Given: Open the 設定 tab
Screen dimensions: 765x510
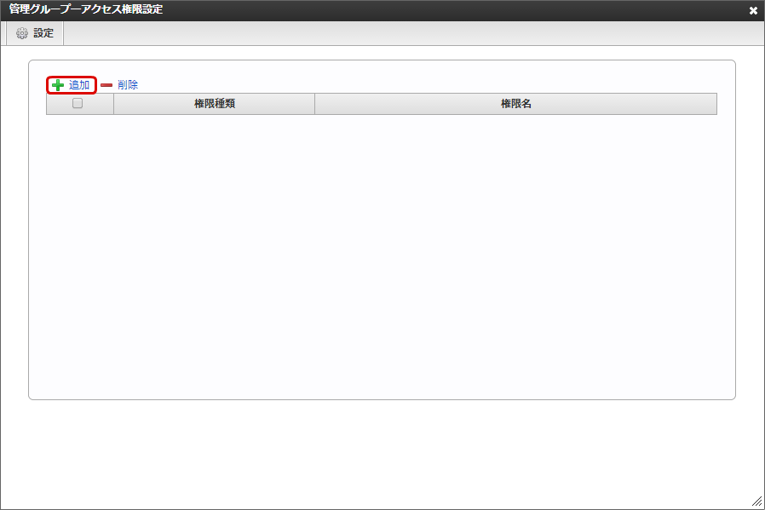Looking at the screenshot, I should 35,33.
